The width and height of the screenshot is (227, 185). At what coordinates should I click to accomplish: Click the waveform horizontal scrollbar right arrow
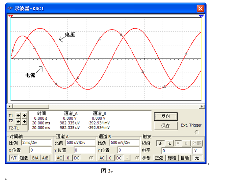click(202, 106)
